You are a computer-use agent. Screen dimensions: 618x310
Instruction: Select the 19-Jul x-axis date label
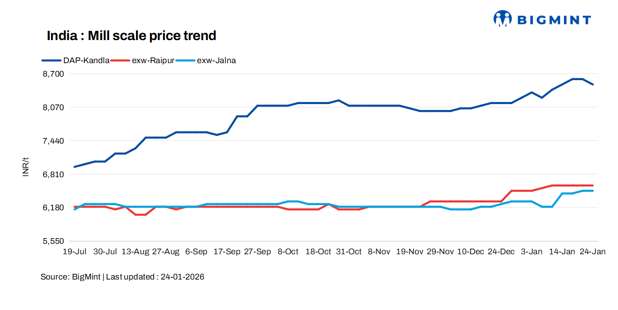point(75,252)
